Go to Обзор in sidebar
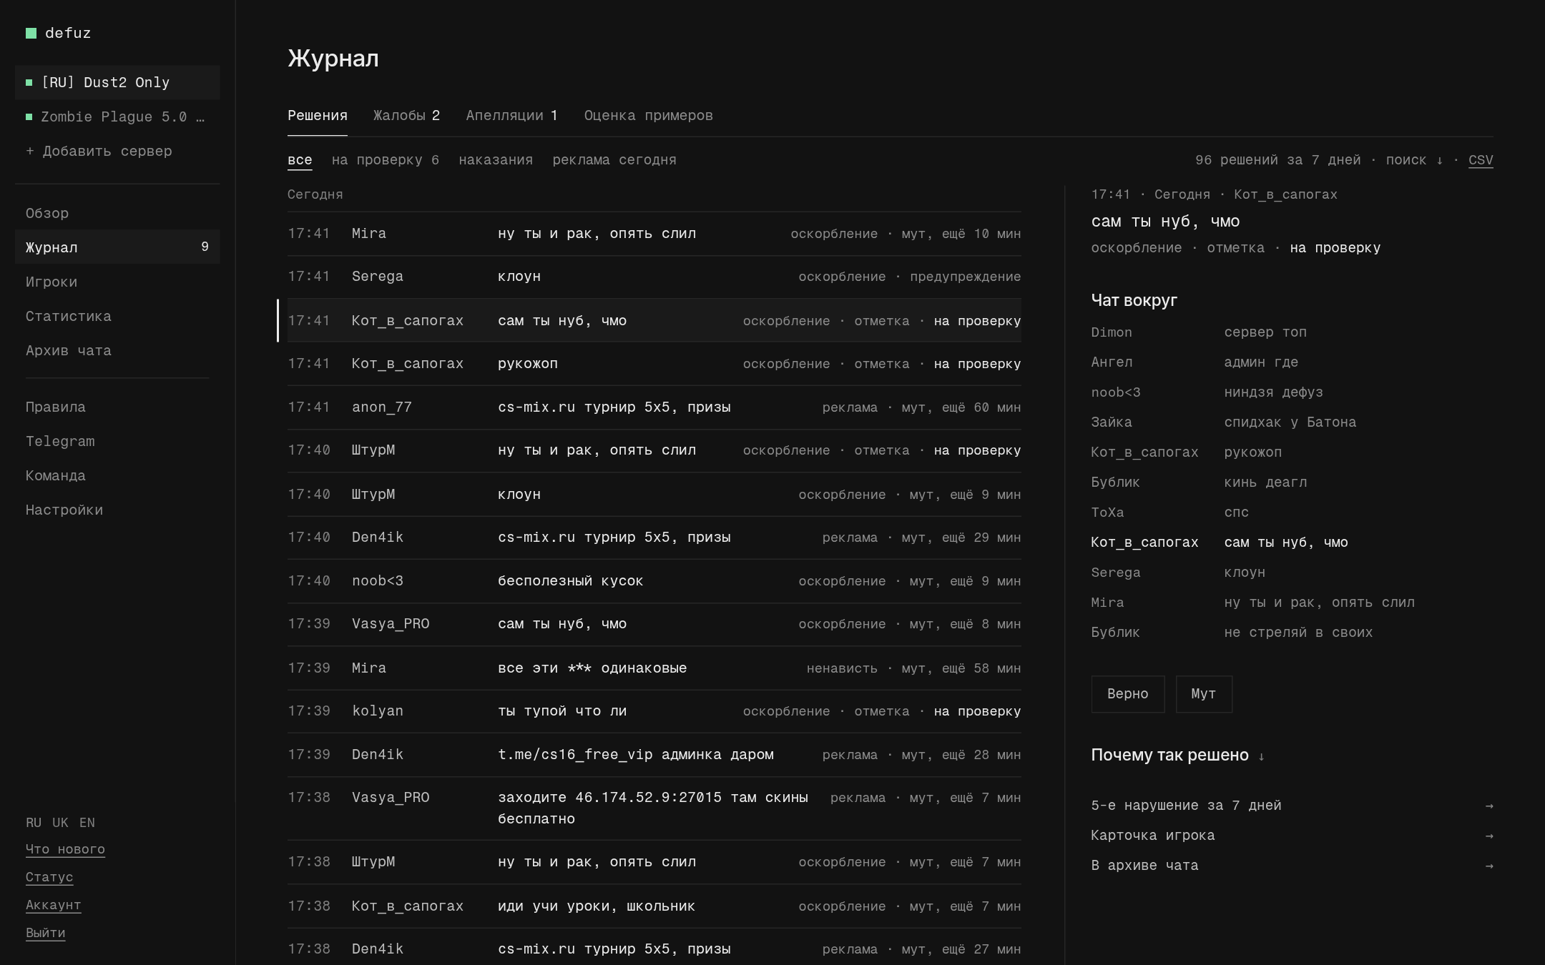The width and height of the screenshot is (1545, 965). click(x=117, y=213)
